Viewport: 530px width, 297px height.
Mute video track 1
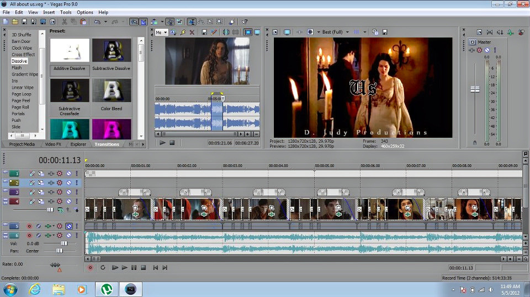pos(68,174)
